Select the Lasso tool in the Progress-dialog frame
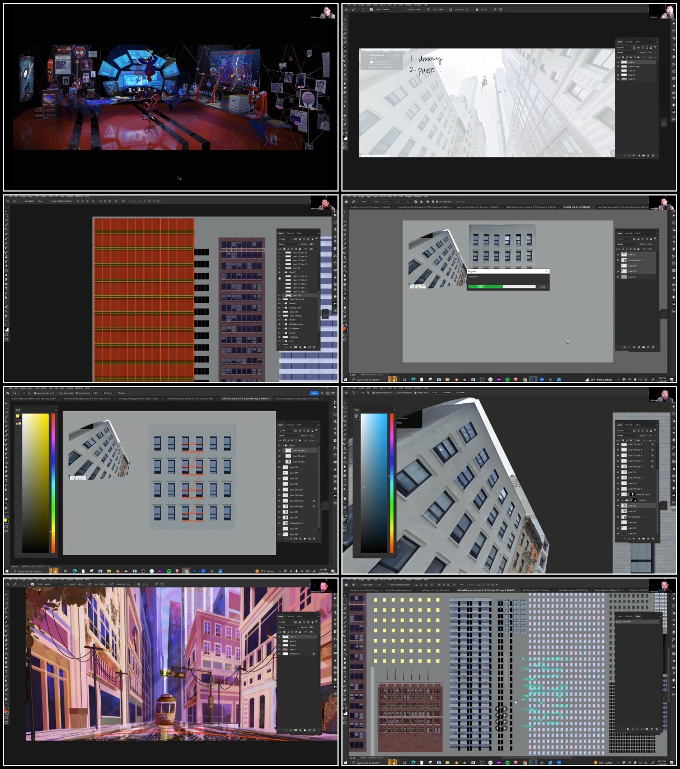 click(345, 221)
